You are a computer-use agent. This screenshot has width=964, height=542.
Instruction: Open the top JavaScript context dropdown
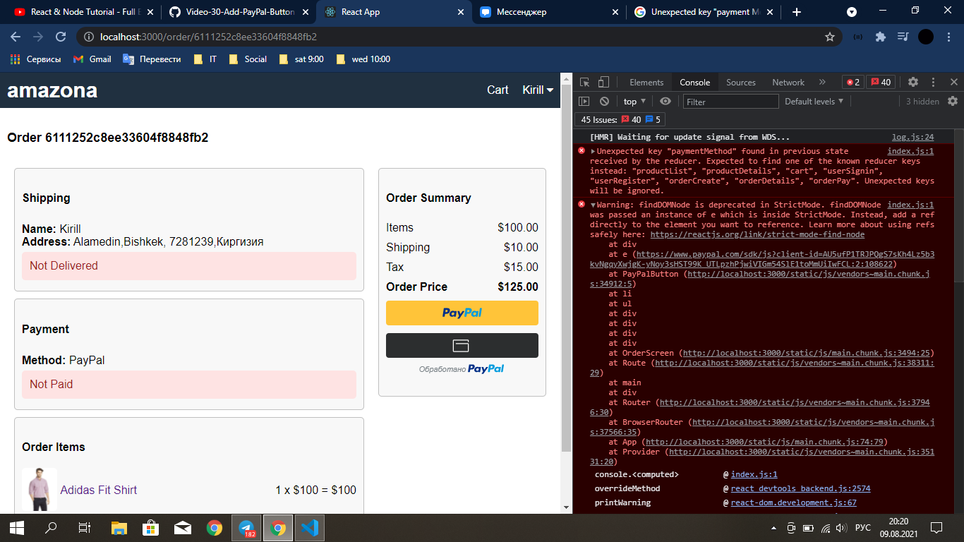[634, 102]
